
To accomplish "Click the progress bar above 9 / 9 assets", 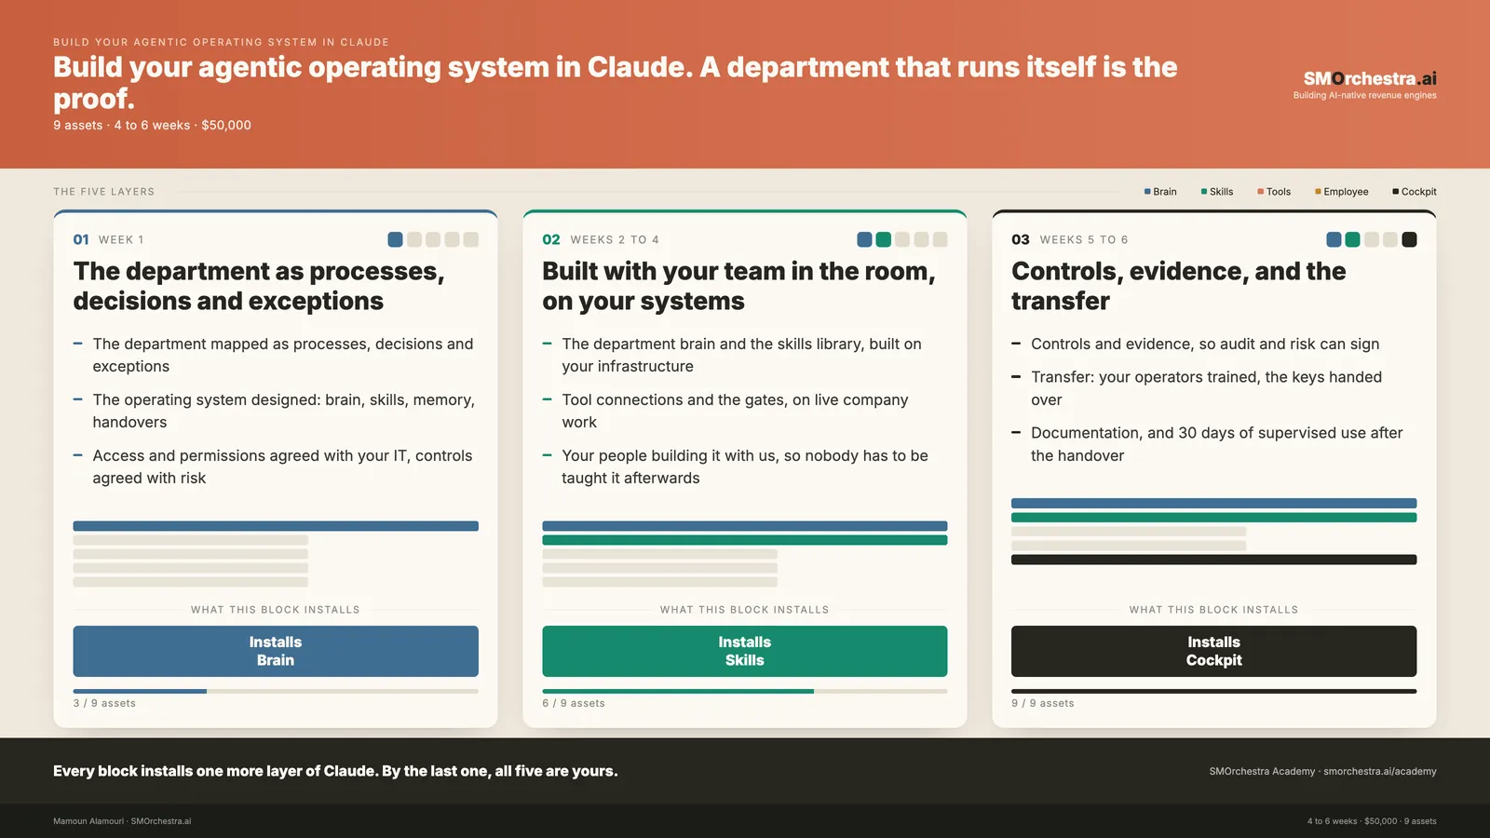I will [x=1214, y=691].
